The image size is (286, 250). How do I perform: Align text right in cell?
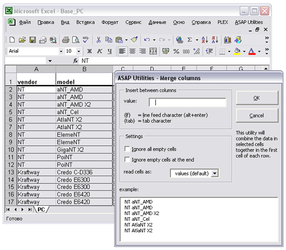tap(142, 51)
